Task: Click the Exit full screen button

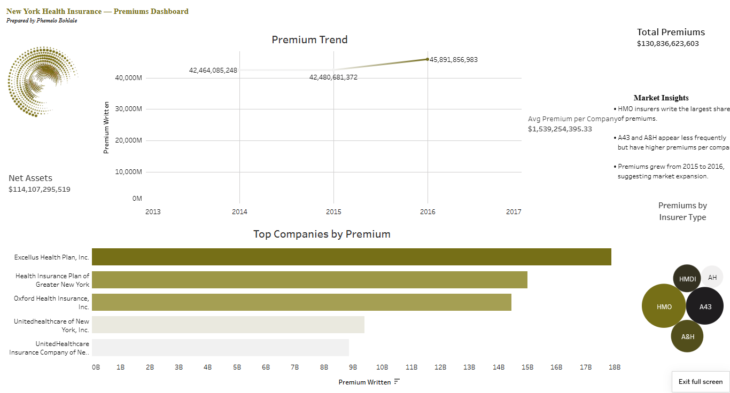Action: (x=700, y=382)
